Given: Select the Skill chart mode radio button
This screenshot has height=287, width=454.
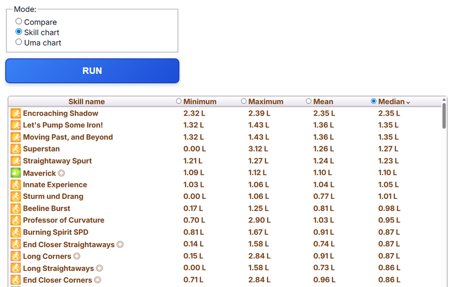Looking at the screenshot, I should click(19, 32).
